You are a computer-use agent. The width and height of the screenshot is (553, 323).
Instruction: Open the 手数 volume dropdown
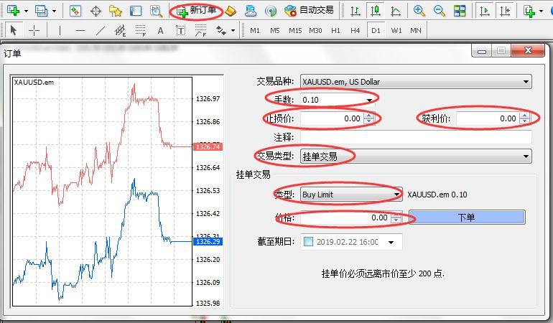pyautogui.click(x=370, y=100)
